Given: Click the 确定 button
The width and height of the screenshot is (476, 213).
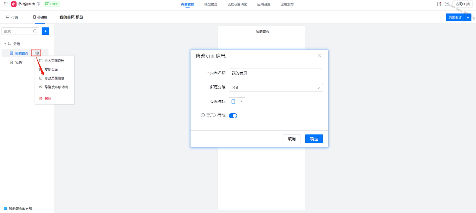Looking at the screenshot, I should (x=314, y=139).
